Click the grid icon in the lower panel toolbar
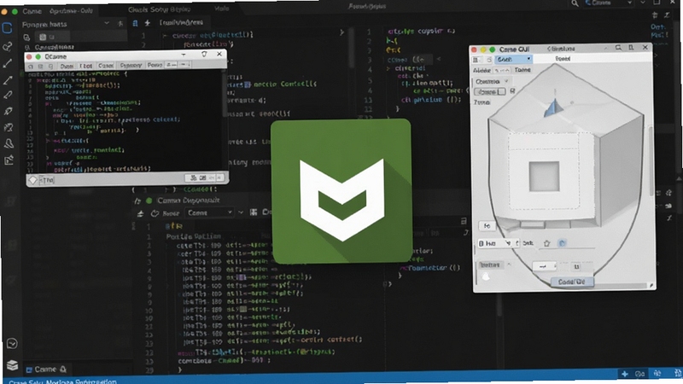The height and width of the screenshot is (384, 683). coord(254,212)
